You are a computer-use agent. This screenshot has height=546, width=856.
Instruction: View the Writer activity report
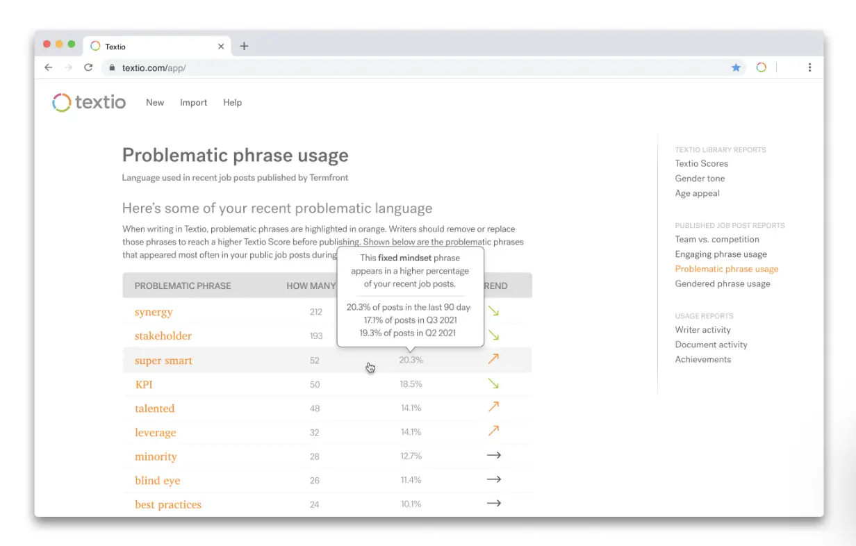click(702, 330)
